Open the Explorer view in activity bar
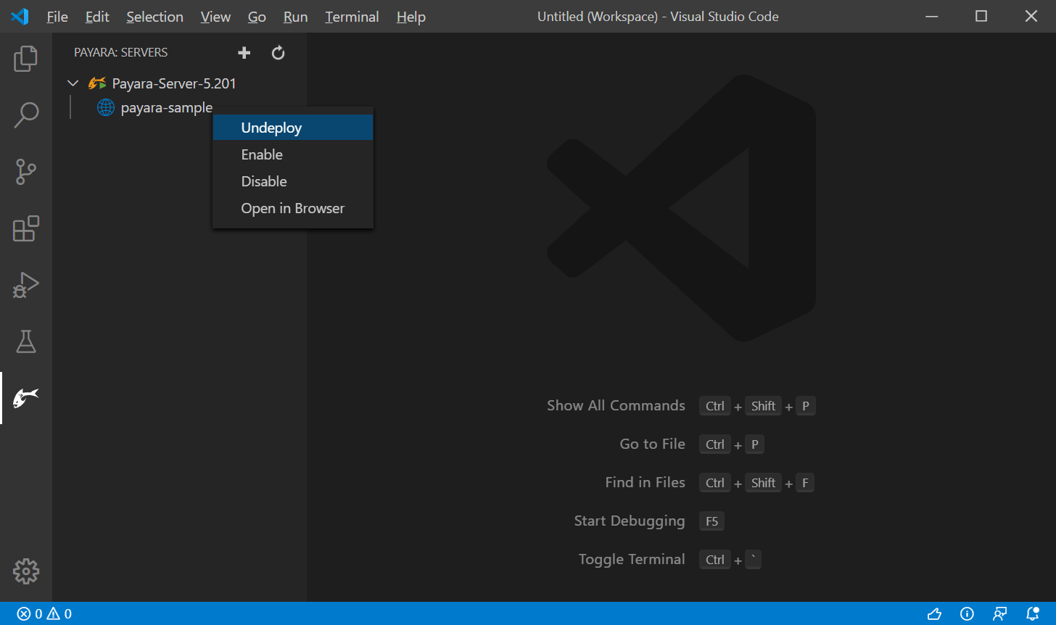The image size is (1056, 625). coord(26,59)
